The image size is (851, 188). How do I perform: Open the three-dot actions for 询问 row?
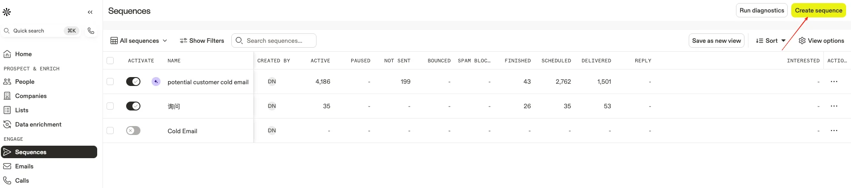tap(834, 106)
